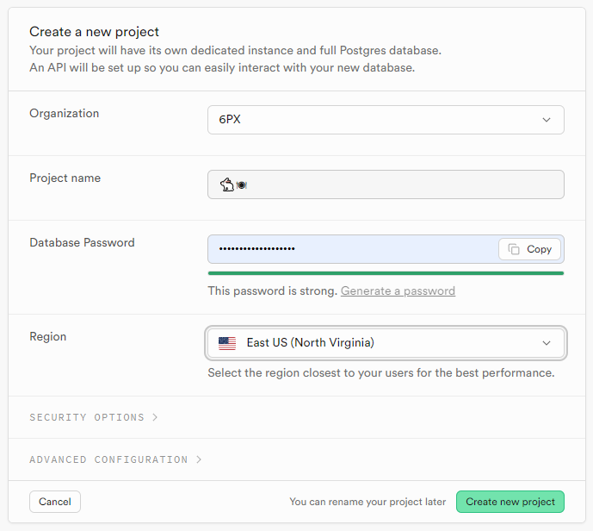
Task: Click the copy icon in password field
Action: pos(514,249)
